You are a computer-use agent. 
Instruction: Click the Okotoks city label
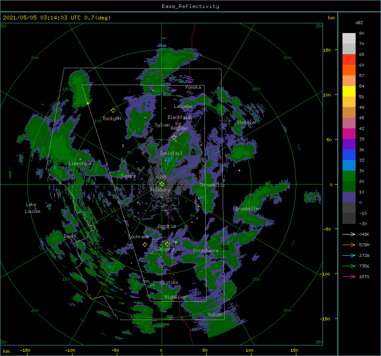pyautogui.click(x=169, y=282)
